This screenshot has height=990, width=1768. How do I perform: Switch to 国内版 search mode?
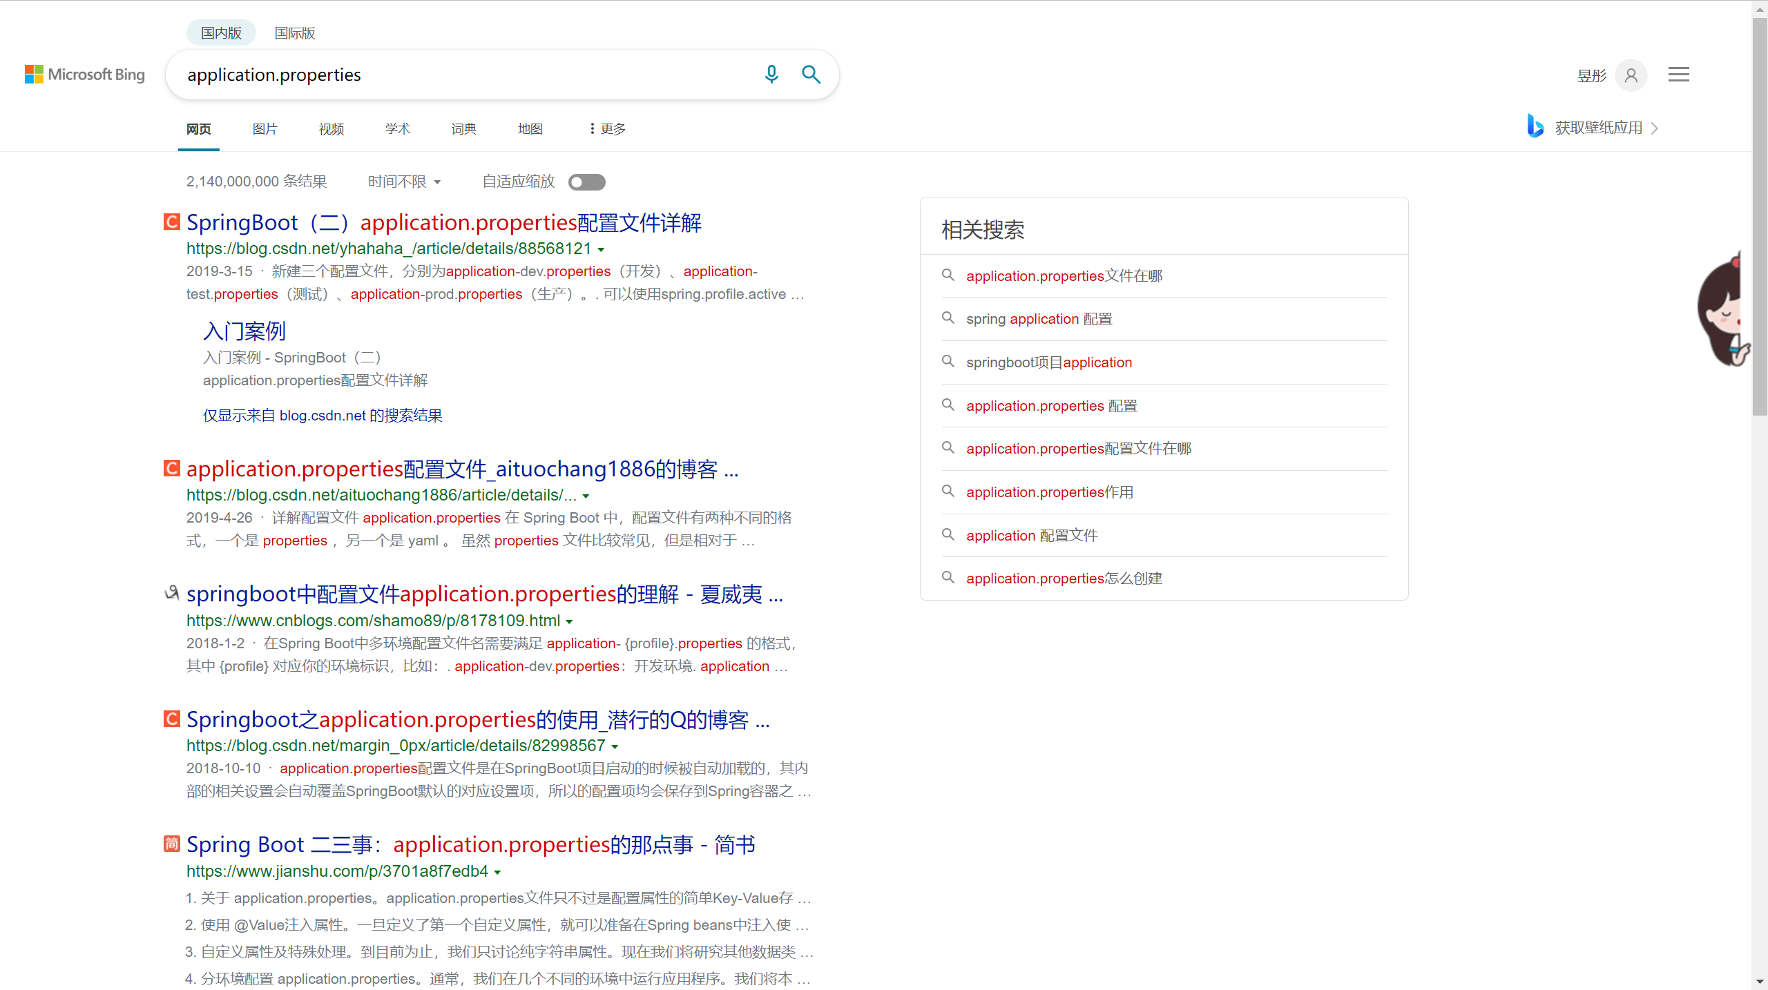(x=221, y=33)
